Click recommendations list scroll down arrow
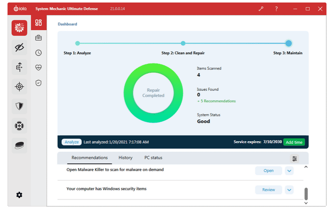Image resolution: width=334 pixels, height=209 pixels. 306,203
